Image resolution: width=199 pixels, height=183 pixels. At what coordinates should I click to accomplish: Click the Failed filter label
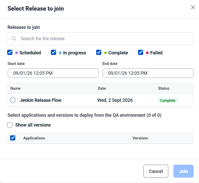click(x=156, y=53)
